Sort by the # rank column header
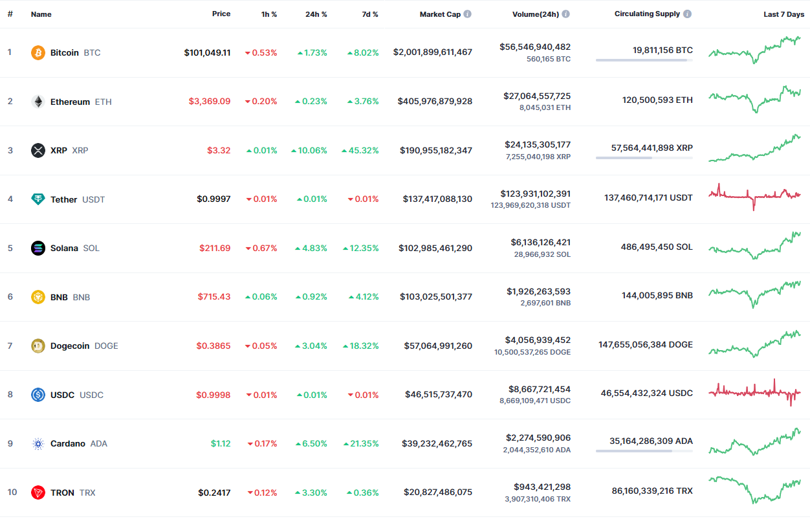Image resolution: width=810 pixels, height=519 pixels. 10,14
